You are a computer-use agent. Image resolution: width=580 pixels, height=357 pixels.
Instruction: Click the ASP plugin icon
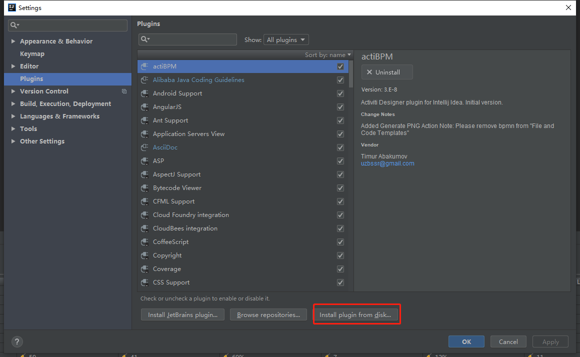(144, 161)
